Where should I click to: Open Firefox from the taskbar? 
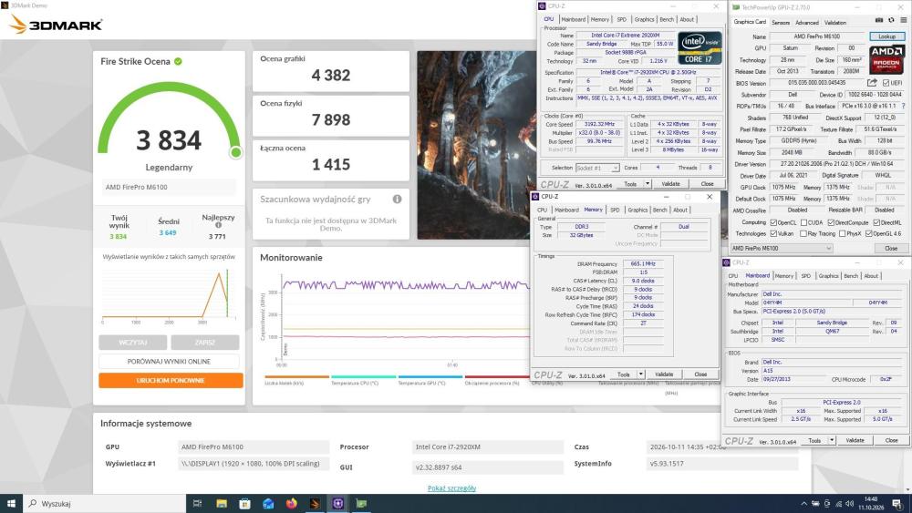292,503
